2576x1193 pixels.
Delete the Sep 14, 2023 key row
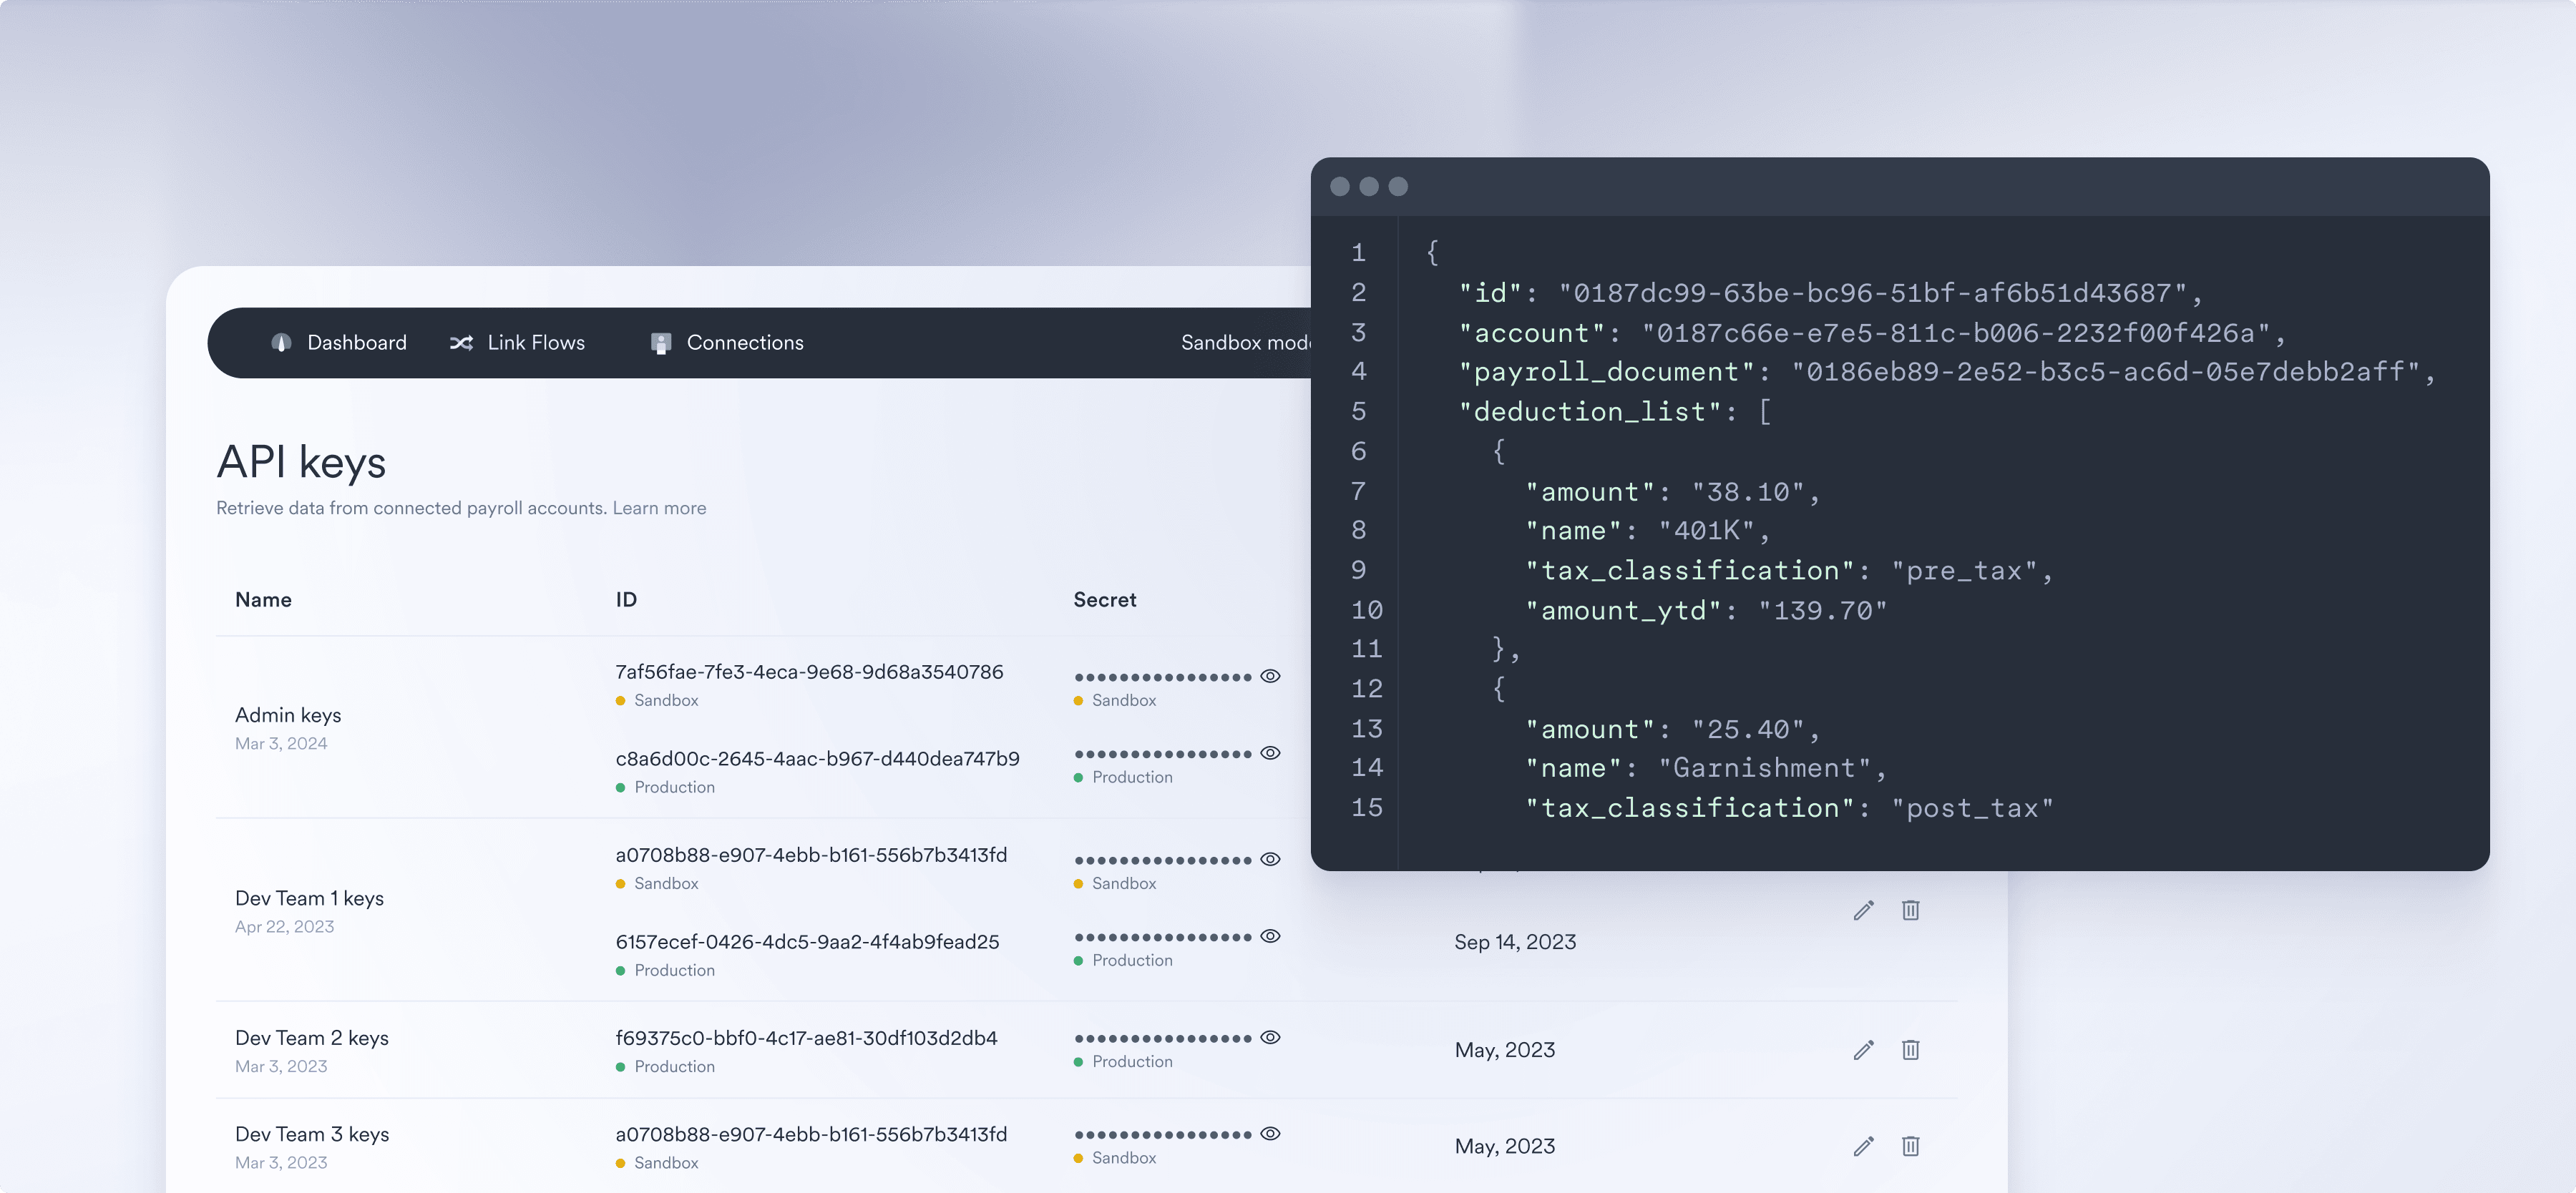point(1910,910)
